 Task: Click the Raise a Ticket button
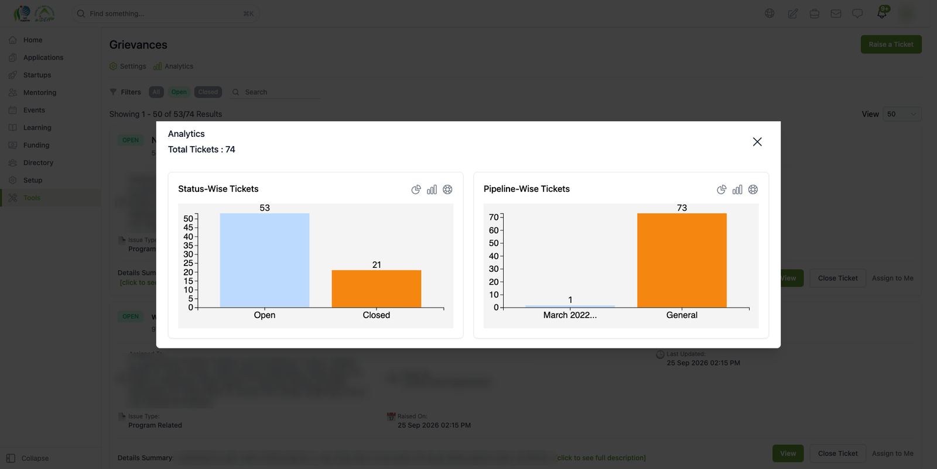click(891, 44)
